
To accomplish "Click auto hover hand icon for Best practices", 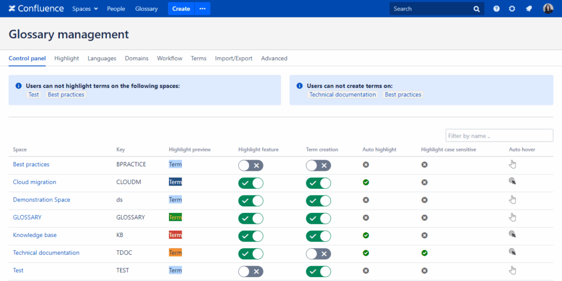I will tap(513, 164).
